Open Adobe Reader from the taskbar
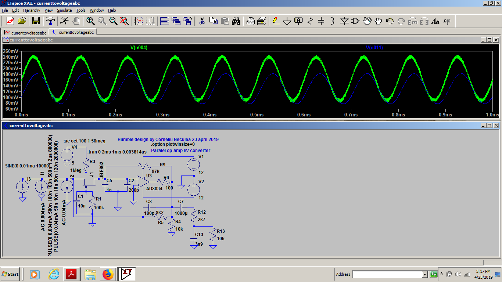The image size is (502, 282). [71, 274]
